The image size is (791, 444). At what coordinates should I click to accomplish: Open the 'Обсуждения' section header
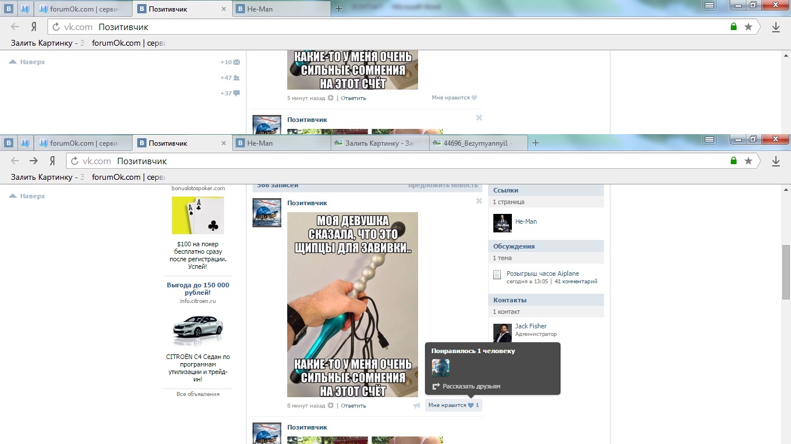click(546, 246)
